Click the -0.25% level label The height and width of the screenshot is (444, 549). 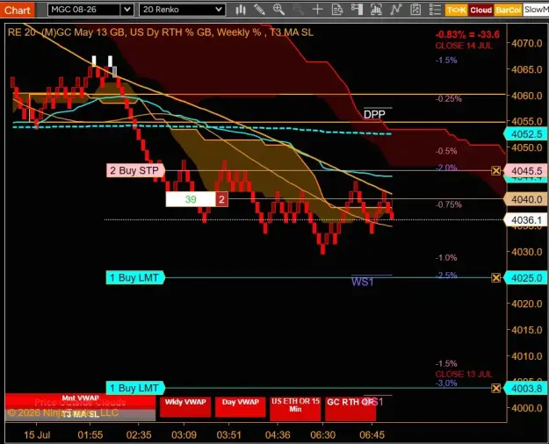point(449,99)
